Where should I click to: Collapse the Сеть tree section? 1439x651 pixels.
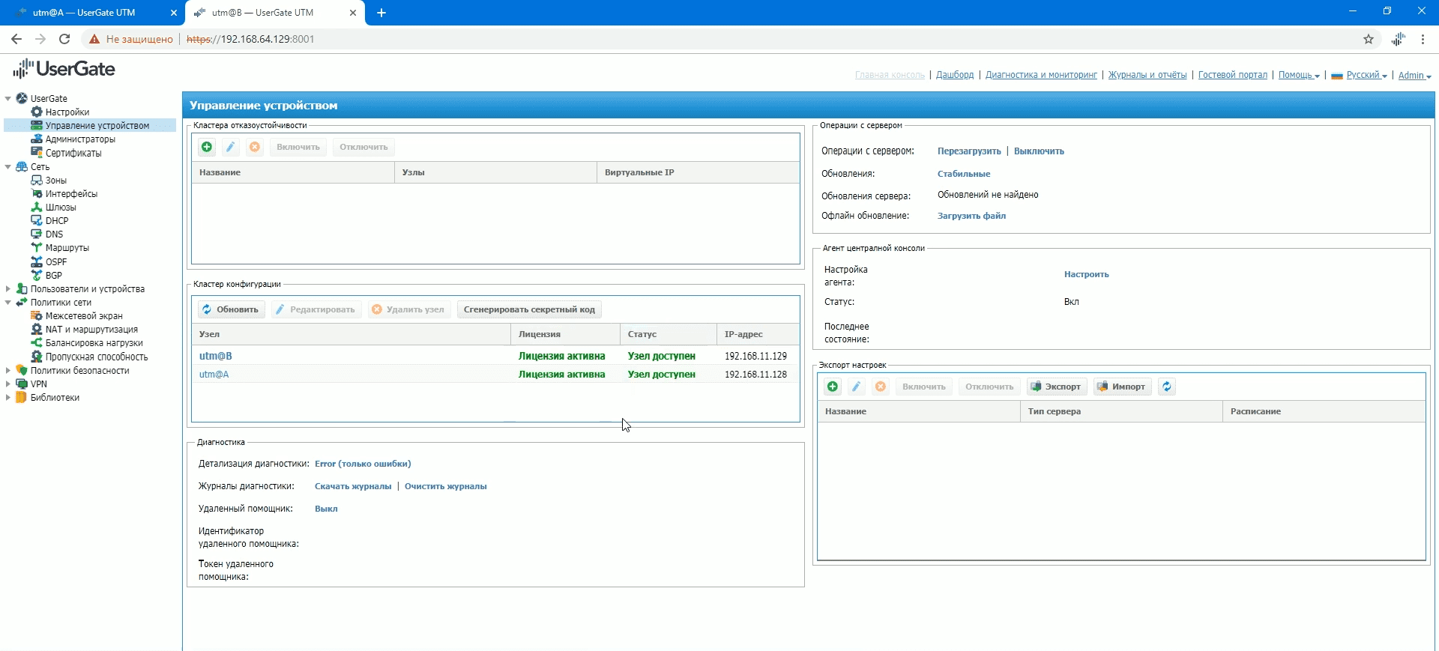(x=8, y=167)
